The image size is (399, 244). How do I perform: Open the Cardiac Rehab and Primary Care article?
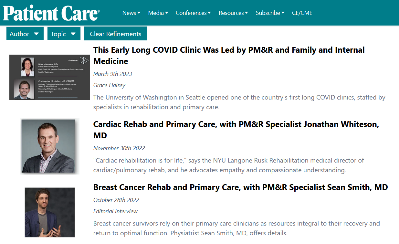(236, 130)
